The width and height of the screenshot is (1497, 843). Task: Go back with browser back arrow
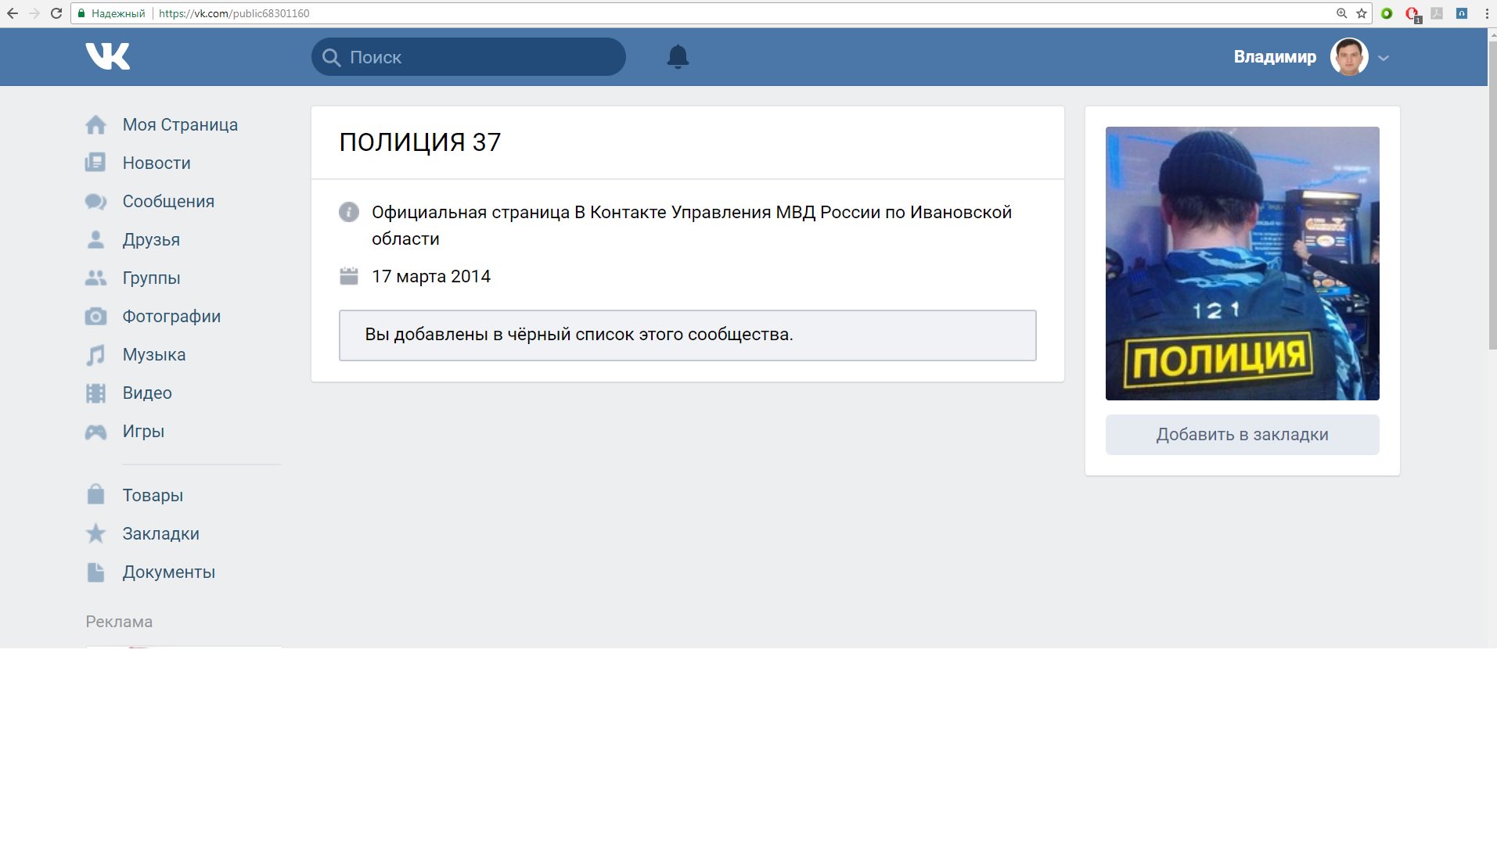[13, 13]
